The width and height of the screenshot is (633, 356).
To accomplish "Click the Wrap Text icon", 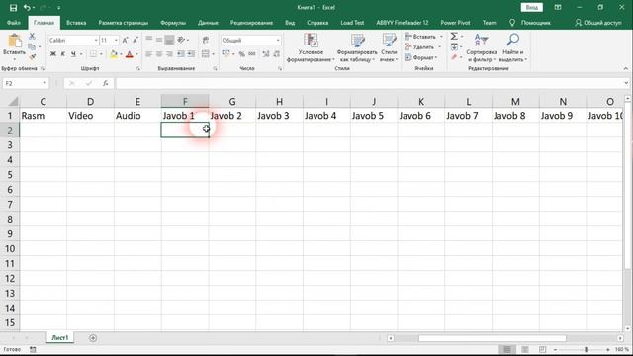I will tap(206, 40).
